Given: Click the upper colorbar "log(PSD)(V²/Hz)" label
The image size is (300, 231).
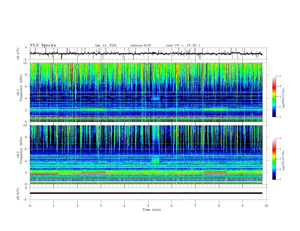Looking at the screenshot, I should coord(284,99).
